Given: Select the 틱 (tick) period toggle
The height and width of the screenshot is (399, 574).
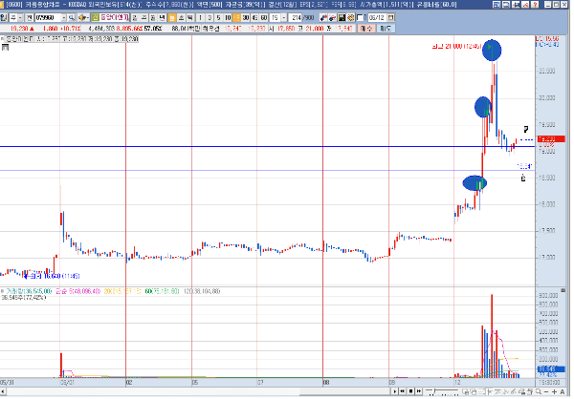Looking at the screenshot, I should click(x=190, y=17).
